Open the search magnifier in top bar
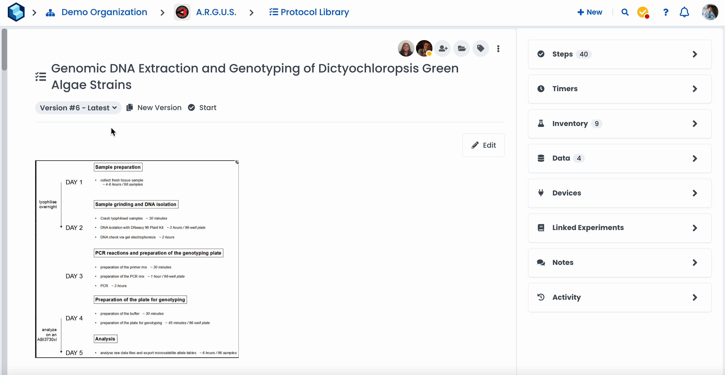Image resolution: width=725 pixels, height=375 pixels. (625, 12)
